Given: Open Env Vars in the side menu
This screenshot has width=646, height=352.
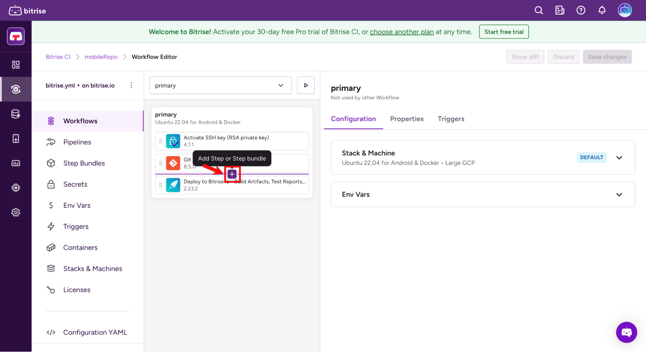Looking at the screenshot, I should pyautogui.click(x=88, y=205).
